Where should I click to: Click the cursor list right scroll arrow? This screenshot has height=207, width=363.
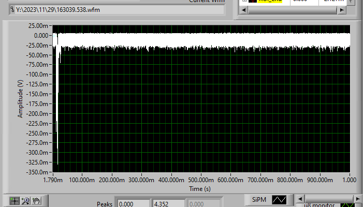pos(342,10)
